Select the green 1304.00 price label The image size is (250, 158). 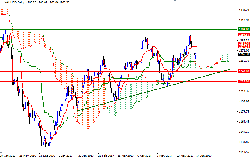[x=243, y=29]
